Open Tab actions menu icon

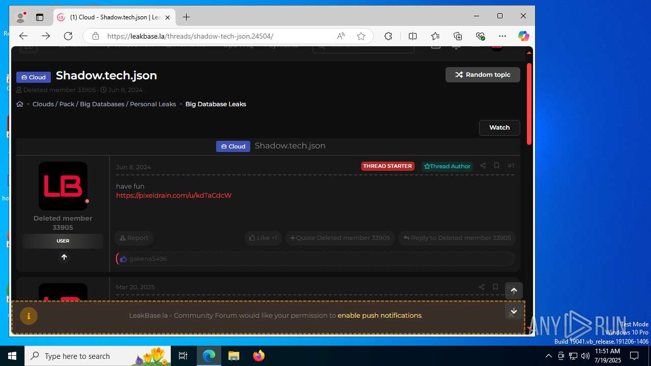[40, 17]
